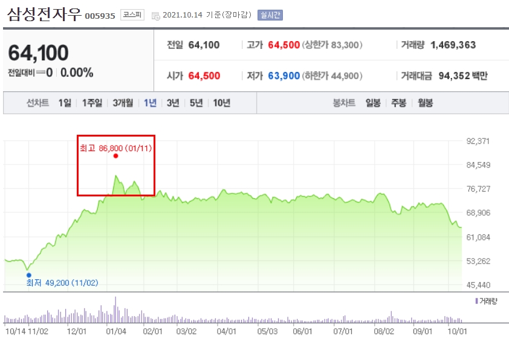Click the 10/01 date axis label
The image size is (509, 339).
click(457, 332)
